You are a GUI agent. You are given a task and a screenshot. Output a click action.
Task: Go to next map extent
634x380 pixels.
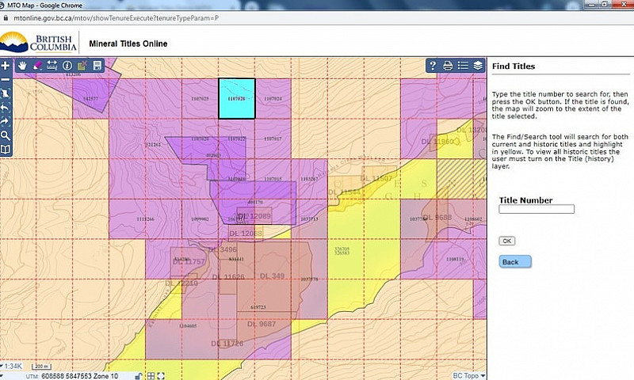tap(6, 121)
